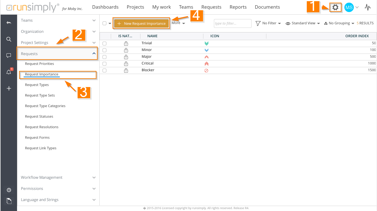This screenshot has width=377, height=211.
Task: Click the activity pulse icon
Action: [368, 7]
